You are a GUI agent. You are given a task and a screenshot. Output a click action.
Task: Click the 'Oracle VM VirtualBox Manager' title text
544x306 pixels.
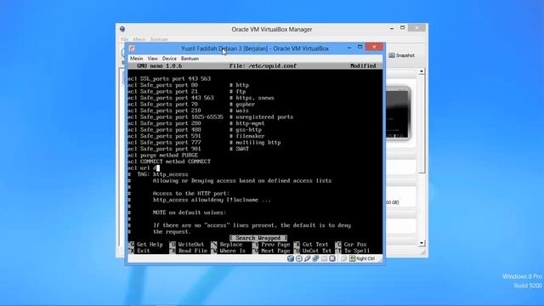tap(272, 30)
